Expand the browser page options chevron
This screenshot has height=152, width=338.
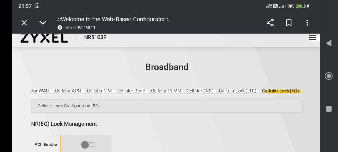[43, 23]
